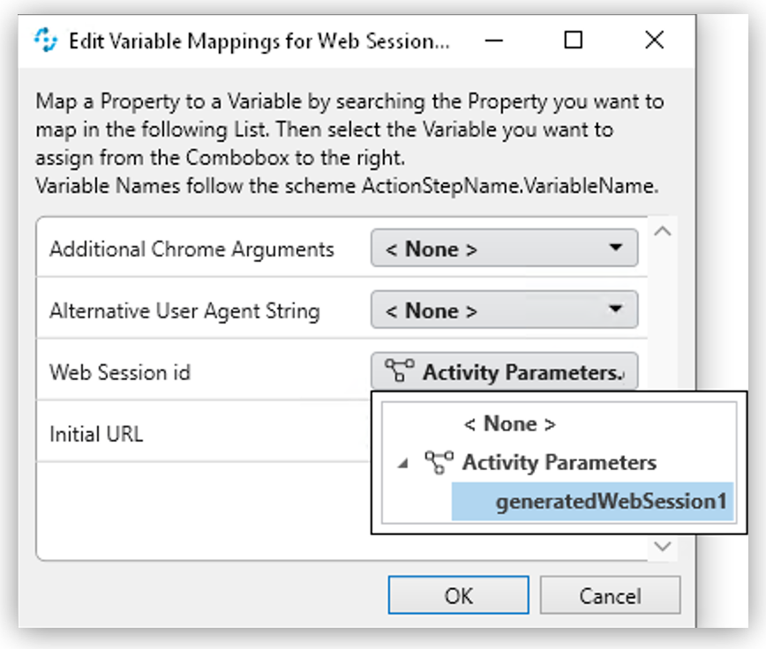Collapse the Activity Parameters tree node
Screen dimensions: 766x649
[x=404, y=462]
